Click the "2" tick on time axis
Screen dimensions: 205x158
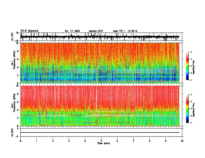point(53,141)
